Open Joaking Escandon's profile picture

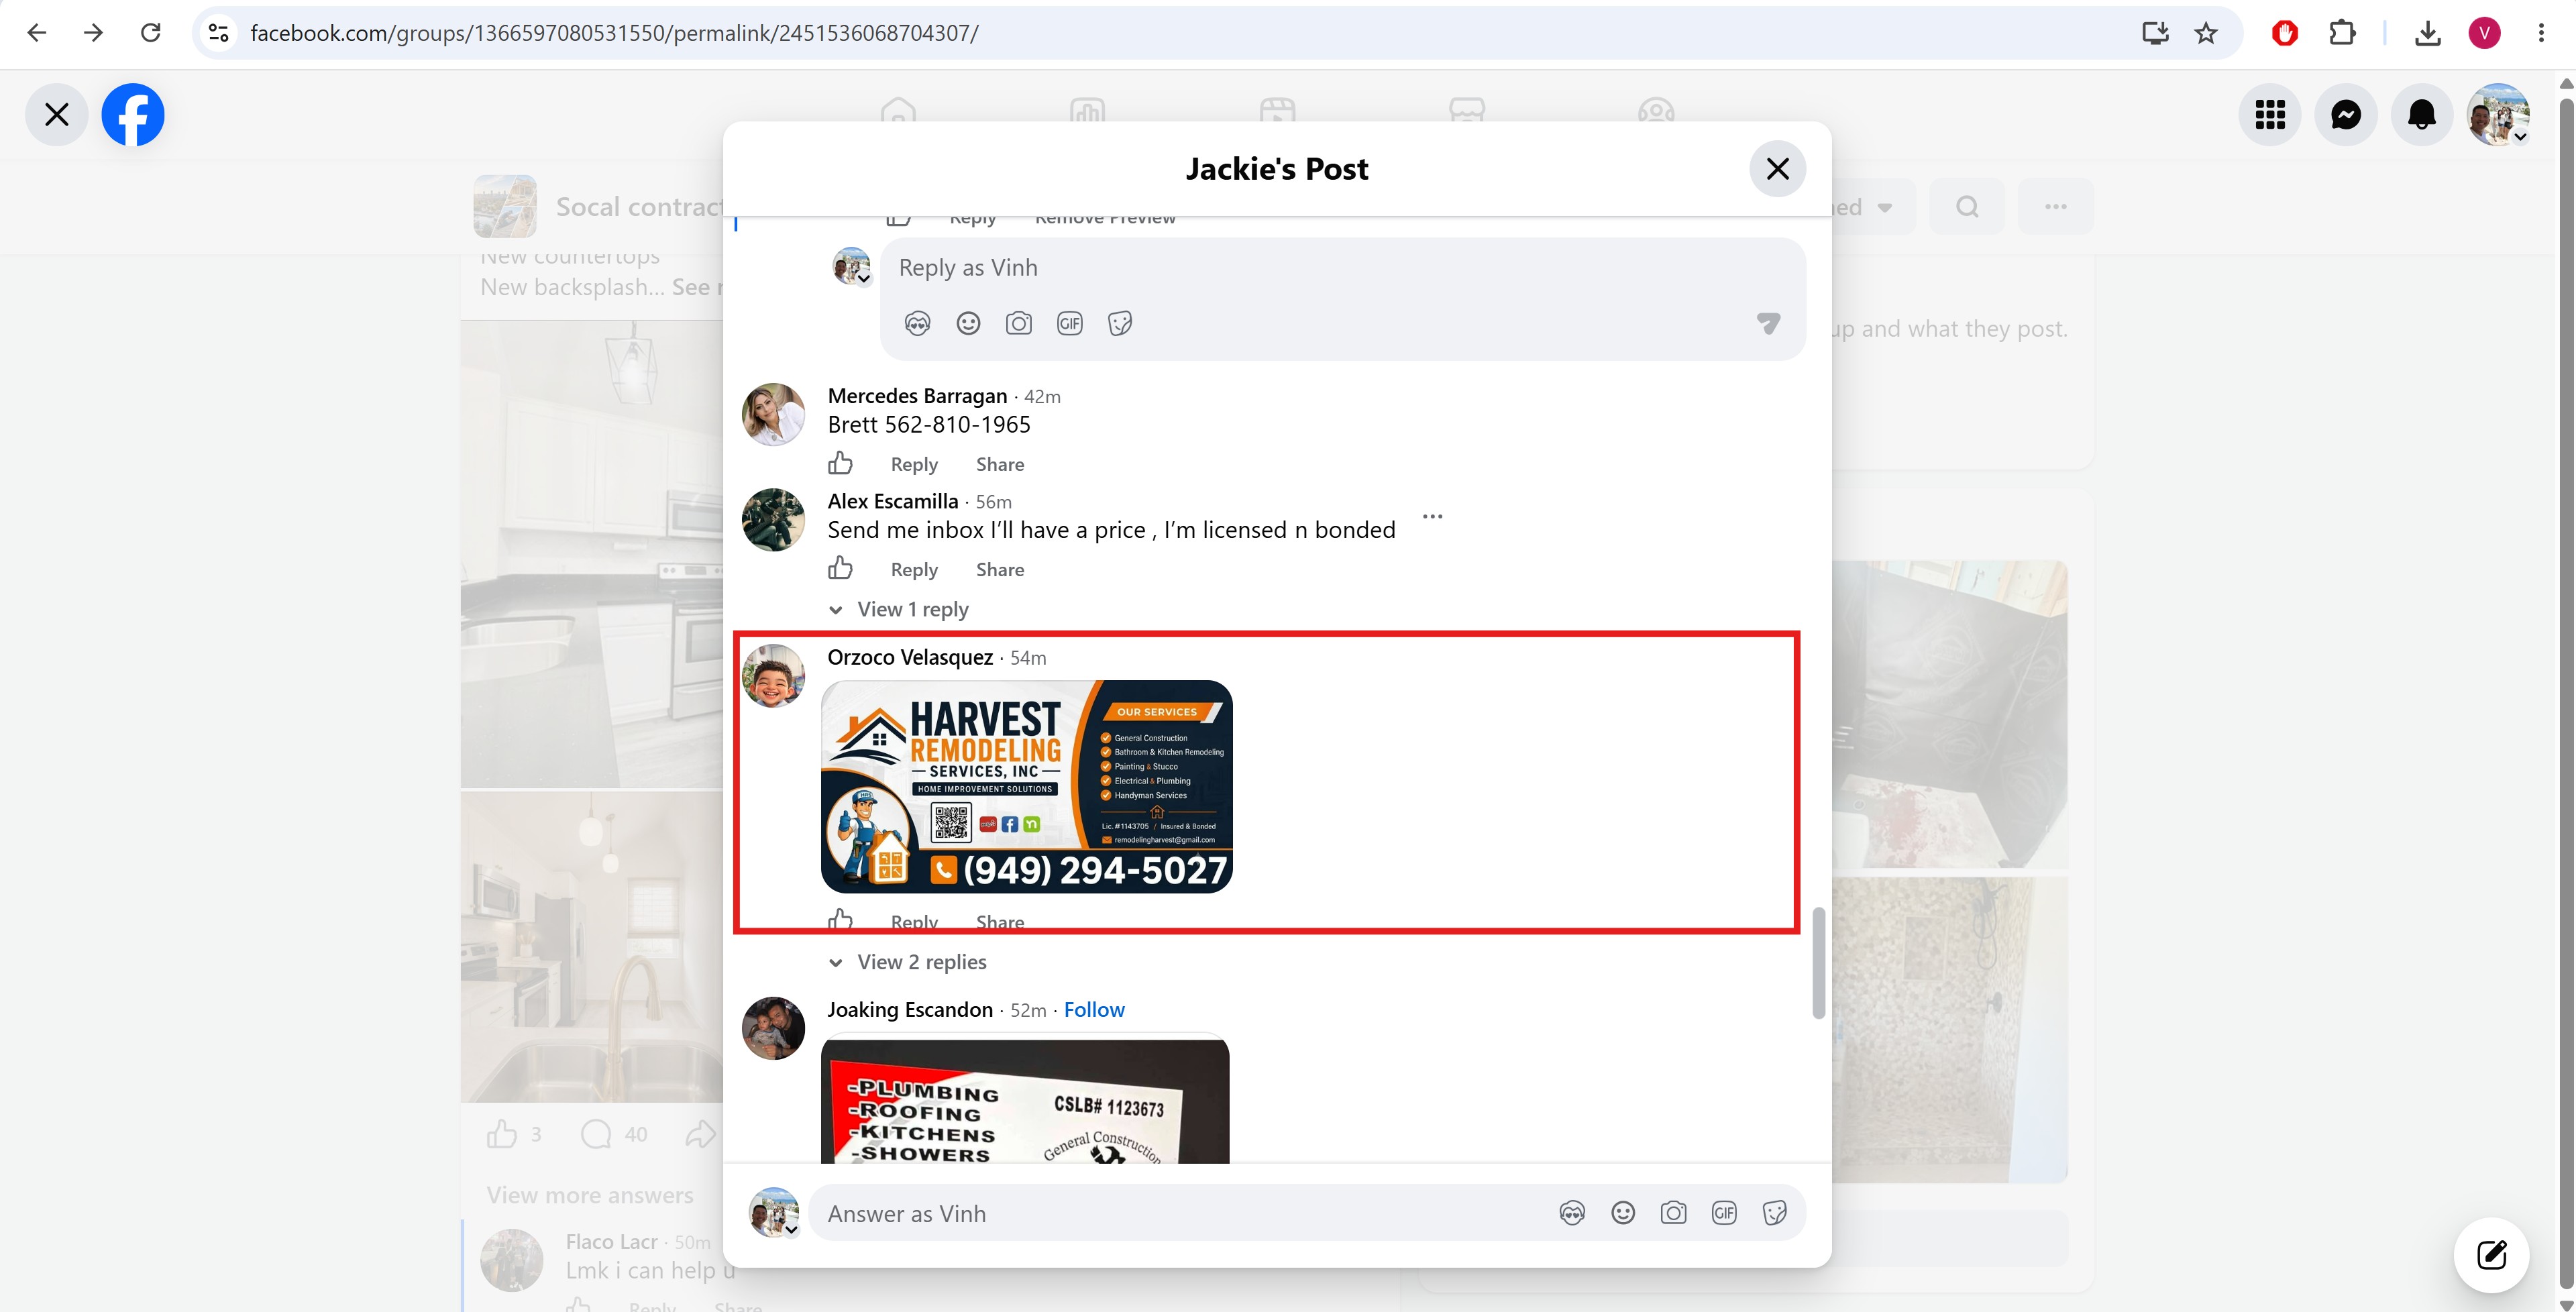click(x=773, y=1028)
